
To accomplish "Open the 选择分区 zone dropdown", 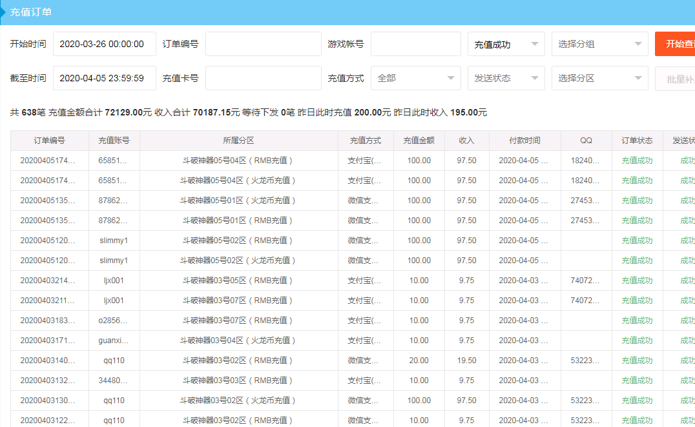I will tap(599, 78).
